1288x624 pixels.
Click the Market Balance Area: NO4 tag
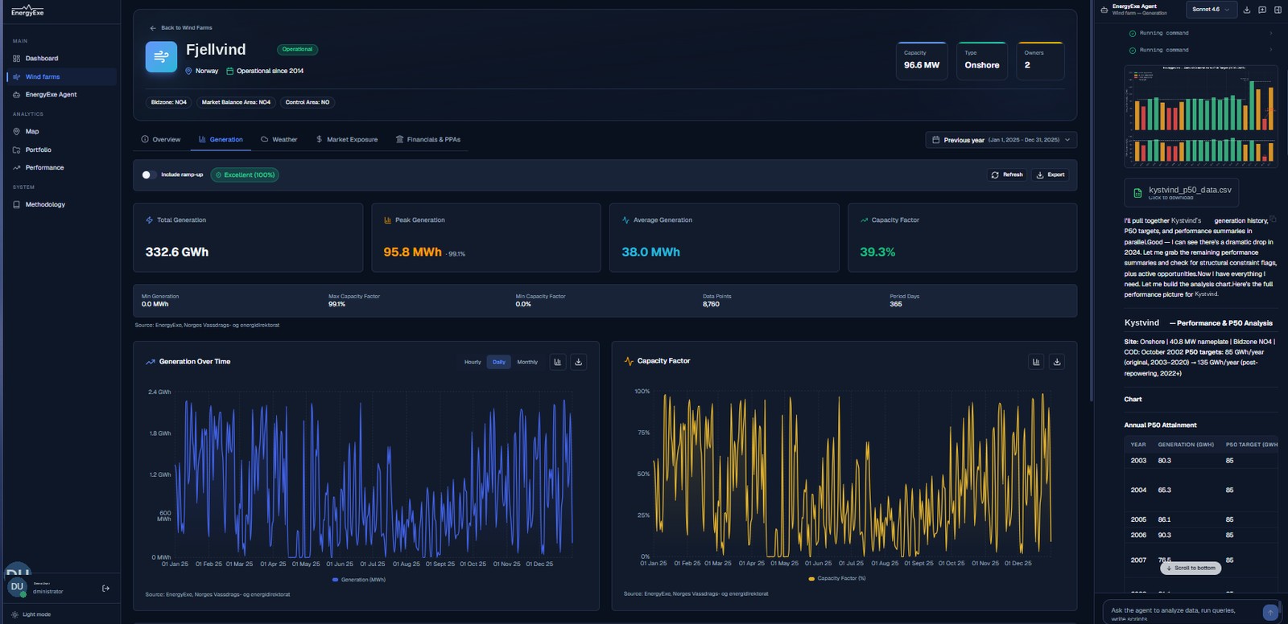[236, 102]
